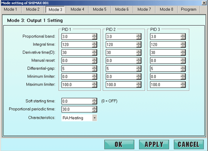Viewport: 208px width, 151px height.
Task: Open the Mode 5 tab
Action: (x=99, y=9)
